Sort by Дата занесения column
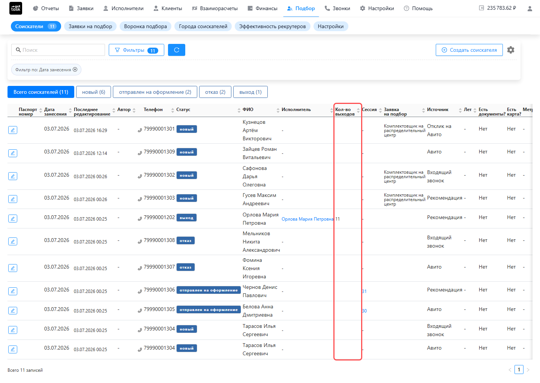540x383 pixels. click(x=70, y=110)
